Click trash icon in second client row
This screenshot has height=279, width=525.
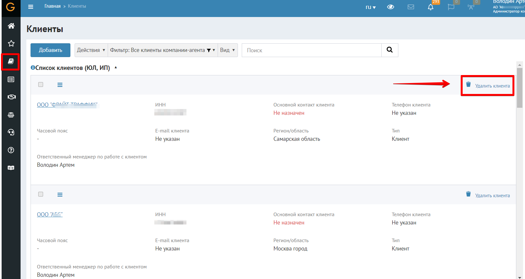click(468, 194)
